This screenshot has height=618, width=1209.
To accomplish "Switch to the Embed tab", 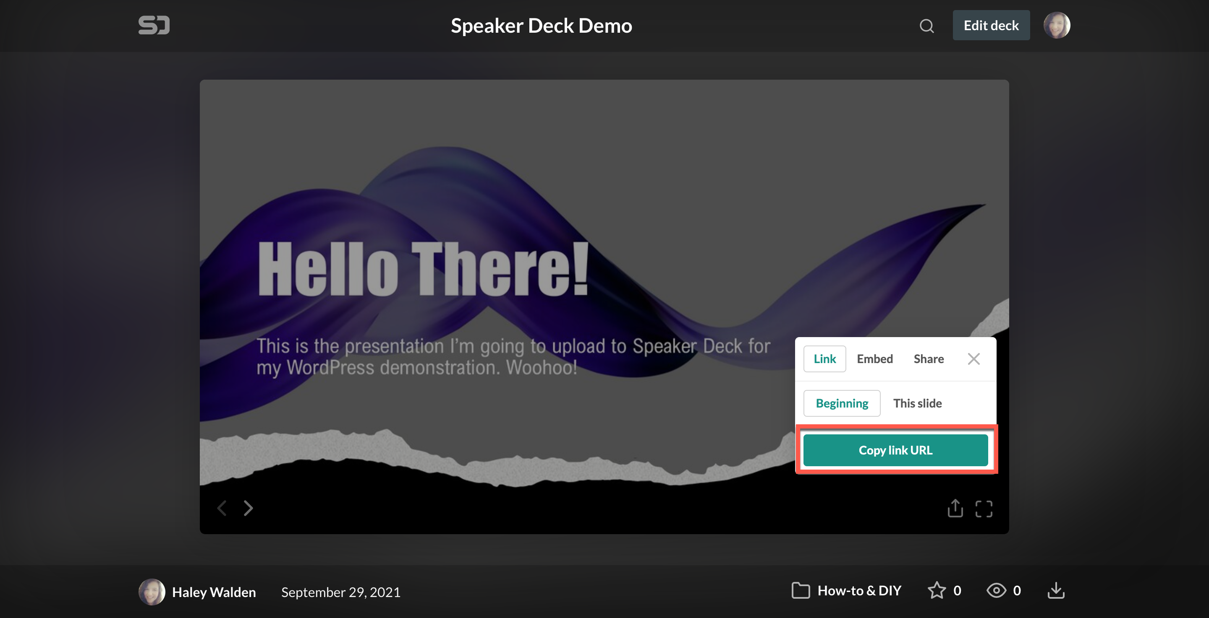I will [874, 359].
